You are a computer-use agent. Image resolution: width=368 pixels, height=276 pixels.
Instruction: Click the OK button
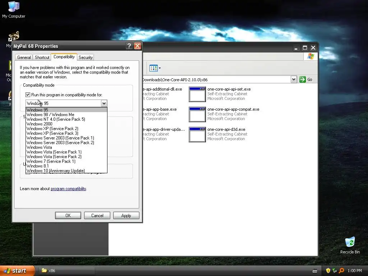click(x=68, y=216)
